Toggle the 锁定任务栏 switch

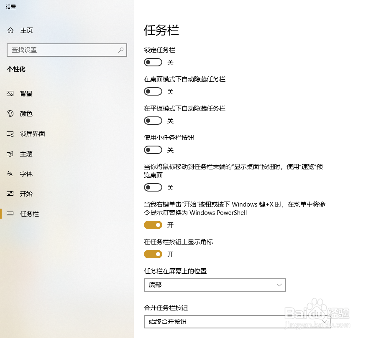(x=153, y=62)
